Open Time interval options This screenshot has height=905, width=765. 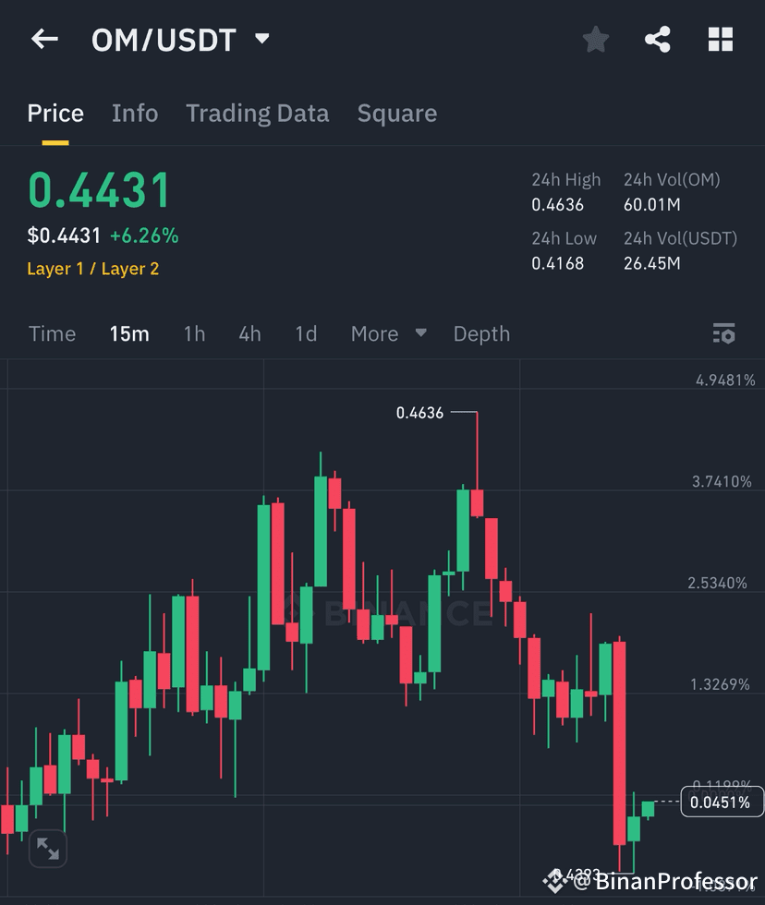click(x=52, y=333)
